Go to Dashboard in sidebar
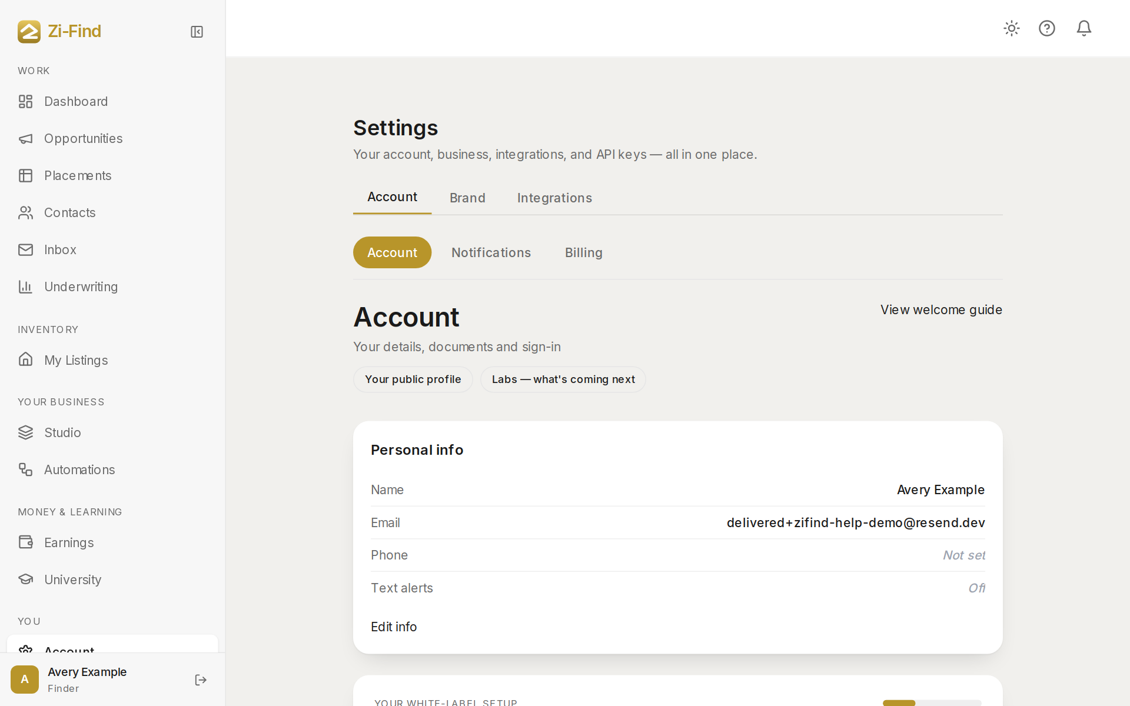This screenshot has width=1130, height=706. [76, 102]
